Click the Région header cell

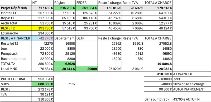tap(65, 3)
